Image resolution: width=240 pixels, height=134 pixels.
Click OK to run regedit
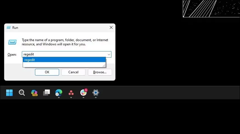tap(47, 72)
